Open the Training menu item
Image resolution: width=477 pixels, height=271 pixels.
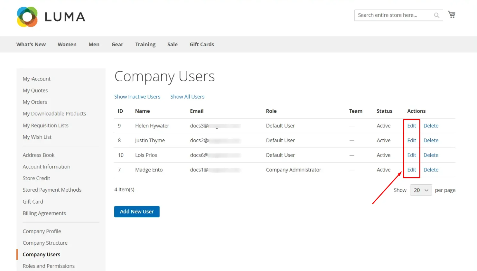click(145, 44)
